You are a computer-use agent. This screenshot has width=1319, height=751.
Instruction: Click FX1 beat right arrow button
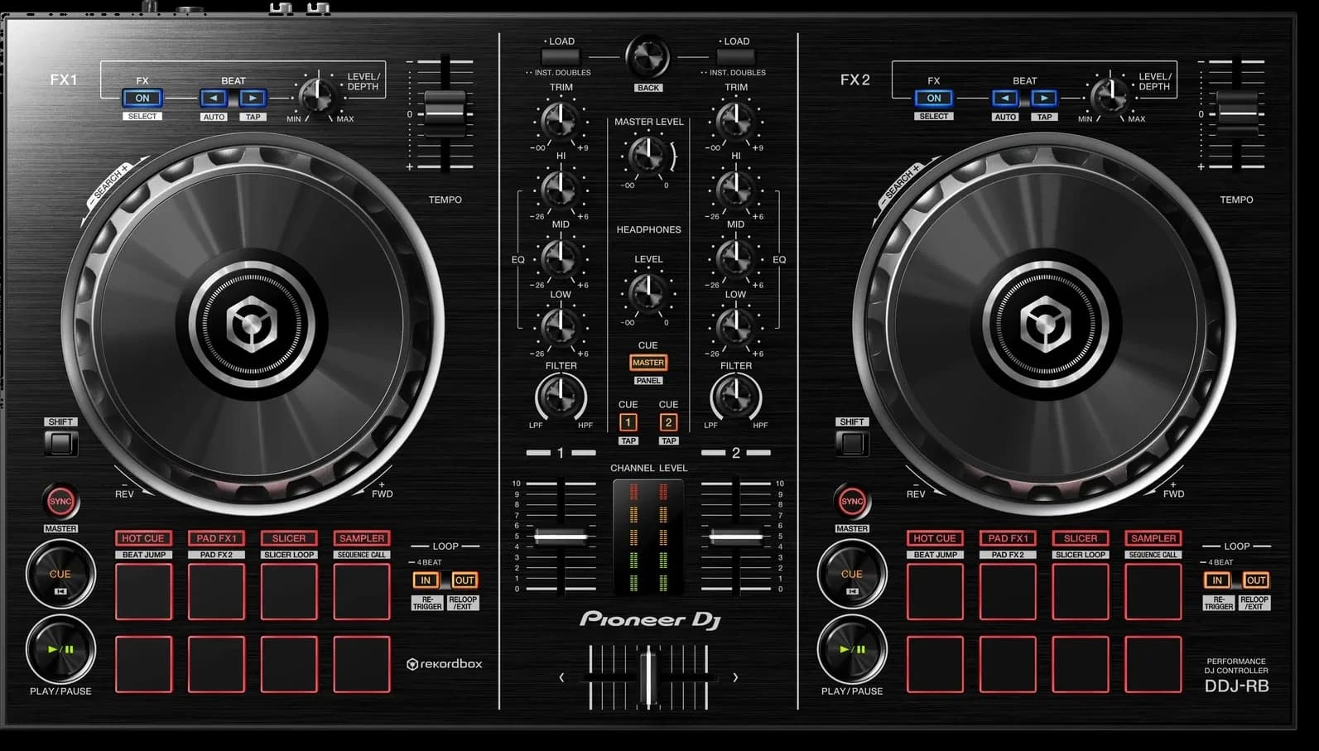click(253, 98)
